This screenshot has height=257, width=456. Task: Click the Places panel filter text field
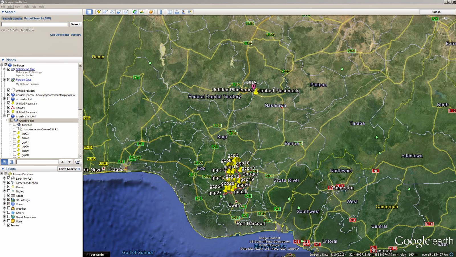pyautogui.click(x=37, y=162)
